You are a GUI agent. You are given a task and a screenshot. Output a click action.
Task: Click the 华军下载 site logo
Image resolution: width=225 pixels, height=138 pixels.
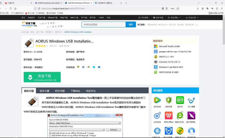pyautogui.click(x=29, y=24)
